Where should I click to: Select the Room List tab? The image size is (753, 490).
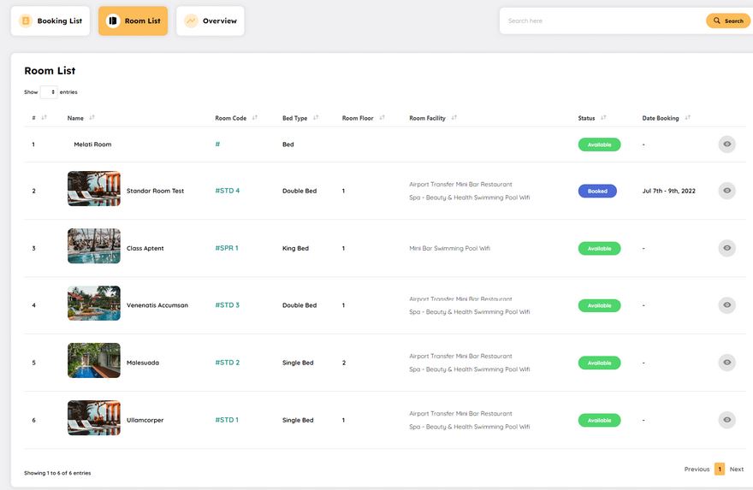[133, 21]
